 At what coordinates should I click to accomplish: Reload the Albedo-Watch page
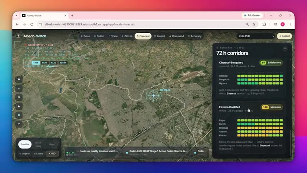32,24
